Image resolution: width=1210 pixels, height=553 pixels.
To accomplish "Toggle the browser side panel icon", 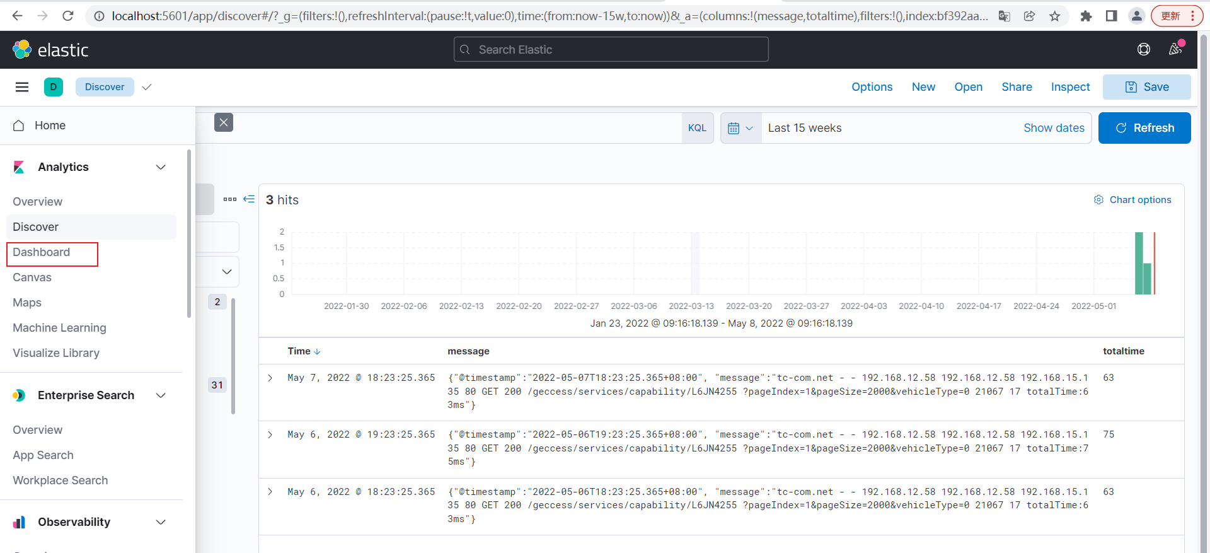I will click(1112, 16).
